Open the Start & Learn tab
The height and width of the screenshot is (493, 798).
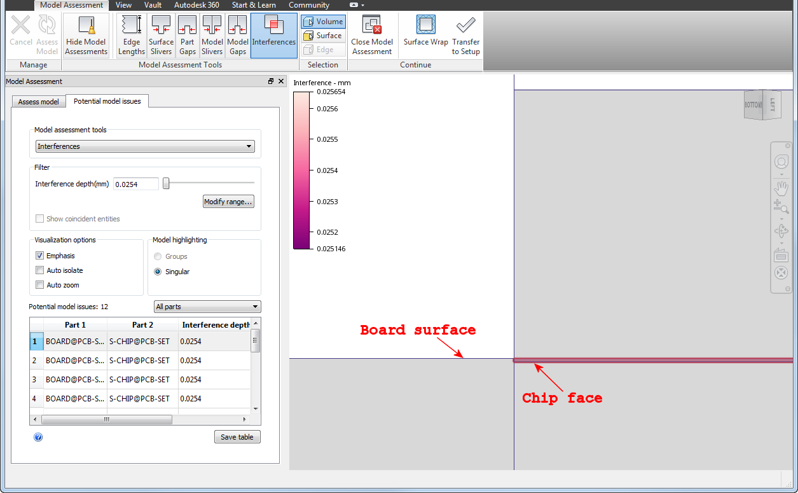254,5
